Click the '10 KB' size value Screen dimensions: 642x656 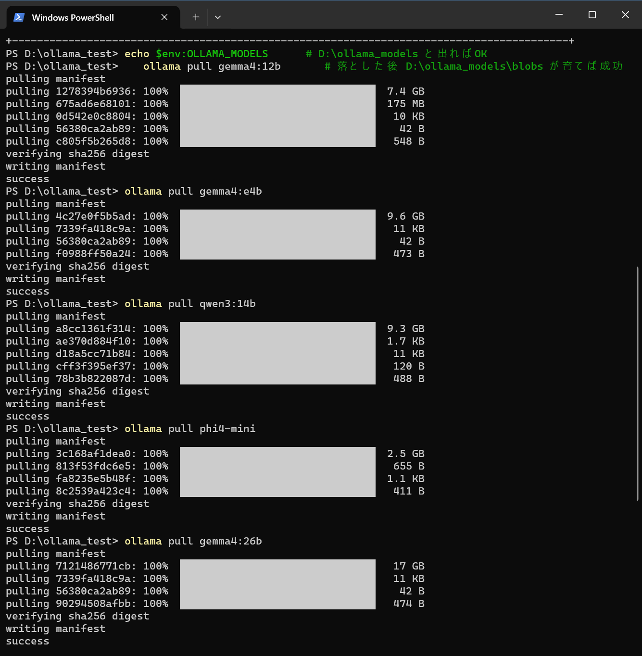tap(409, 116)
